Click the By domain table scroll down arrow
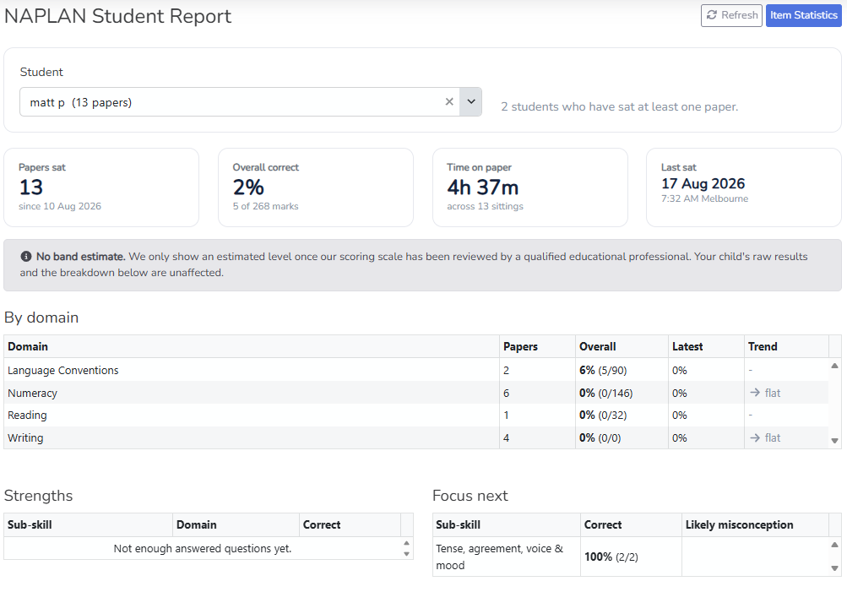The width and height of the screenshot is (847, 592). coord(834,441)
